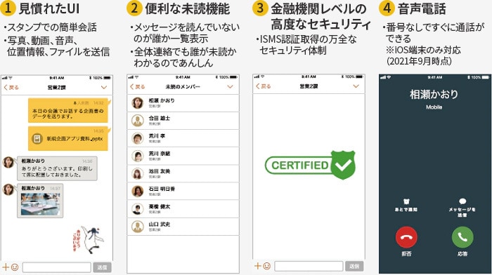Open the attached file icon for 新規企画アプリ資料.pptx
492x275 pixels.
click(37, 138)
